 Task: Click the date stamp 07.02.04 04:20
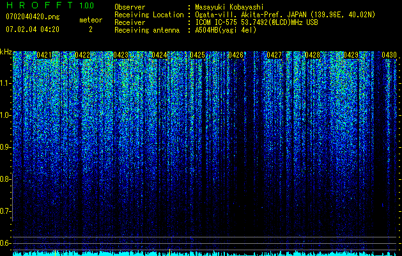(x=33, y=29)
